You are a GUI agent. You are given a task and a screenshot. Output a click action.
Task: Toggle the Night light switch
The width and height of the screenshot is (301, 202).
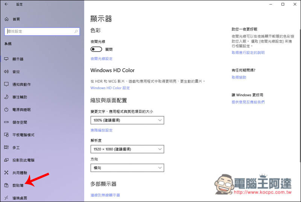click(96, 49)
